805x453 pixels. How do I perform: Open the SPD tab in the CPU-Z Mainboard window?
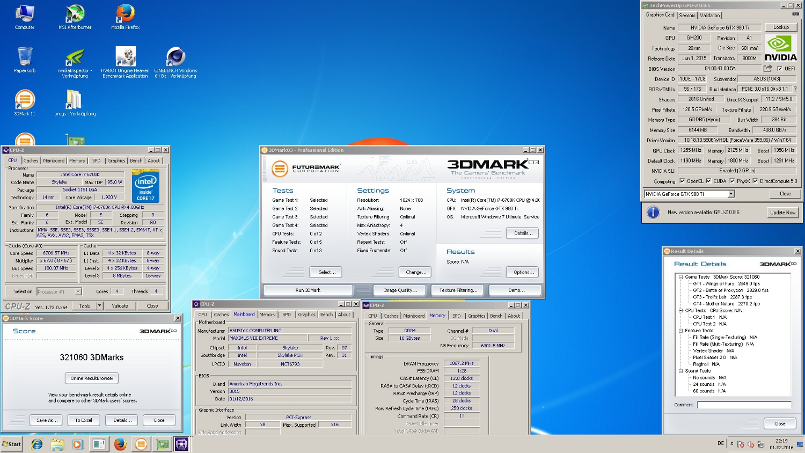[287, 315]
